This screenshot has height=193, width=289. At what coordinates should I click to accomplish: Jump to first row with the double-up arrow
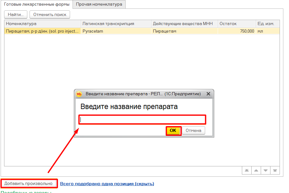247,170
